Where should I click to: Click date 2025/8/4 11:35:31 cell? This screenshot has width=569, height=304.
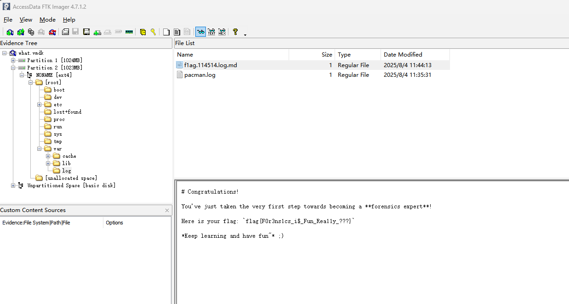tap(408, 75)
